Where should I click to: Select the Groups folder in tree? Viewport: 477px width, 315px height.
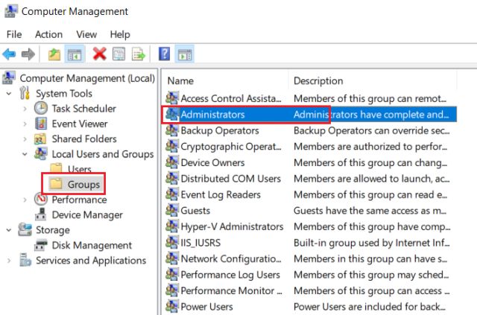75,184
